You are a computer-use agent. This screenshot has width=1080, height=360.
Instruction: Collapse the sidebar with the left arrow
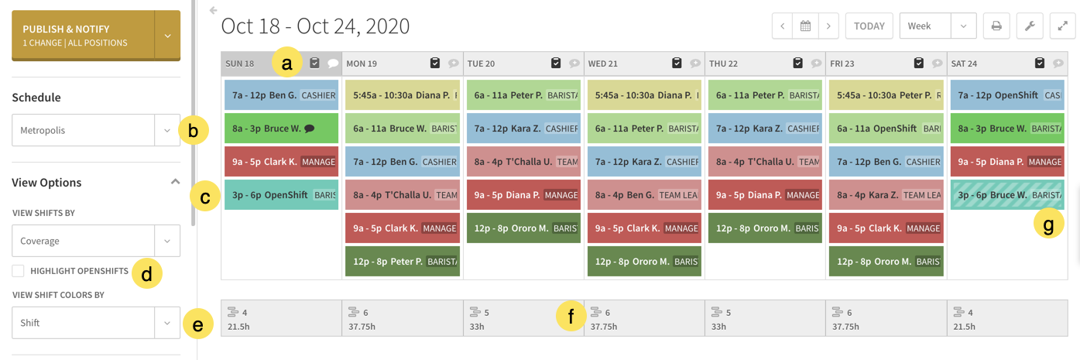click(214, 11)
